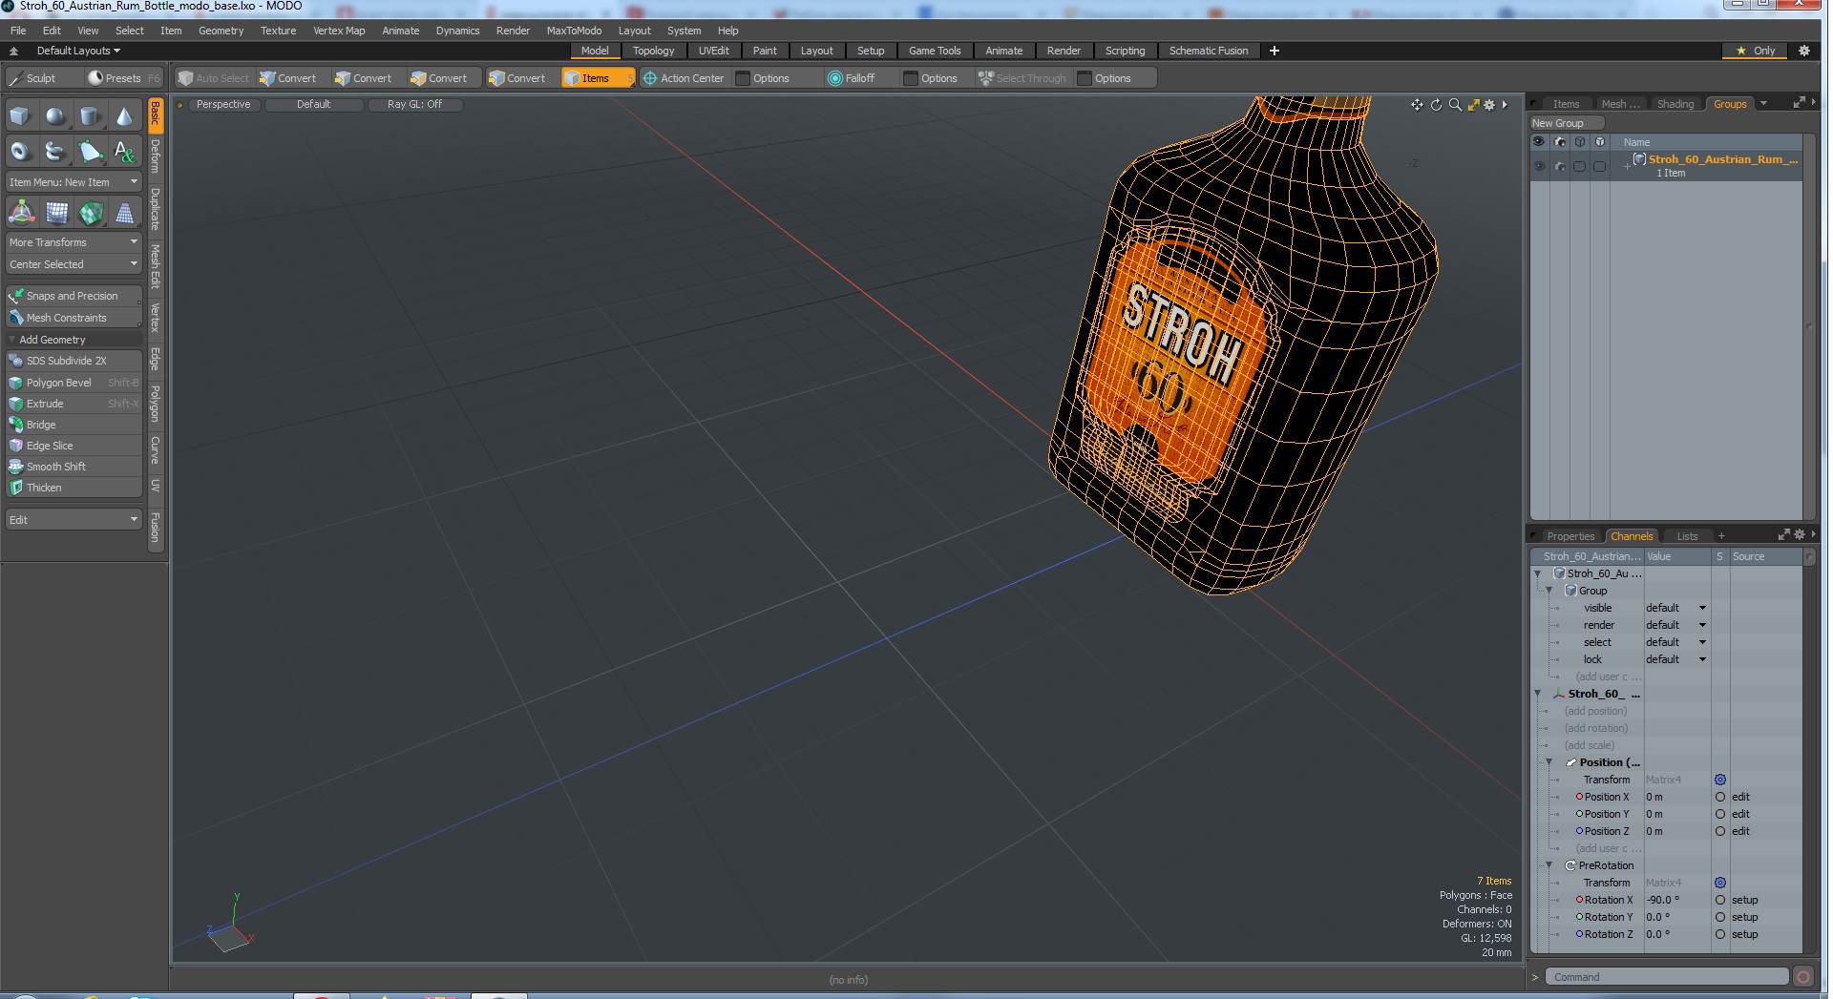Open the Center Selected dropdown

(x=74, y=264)
